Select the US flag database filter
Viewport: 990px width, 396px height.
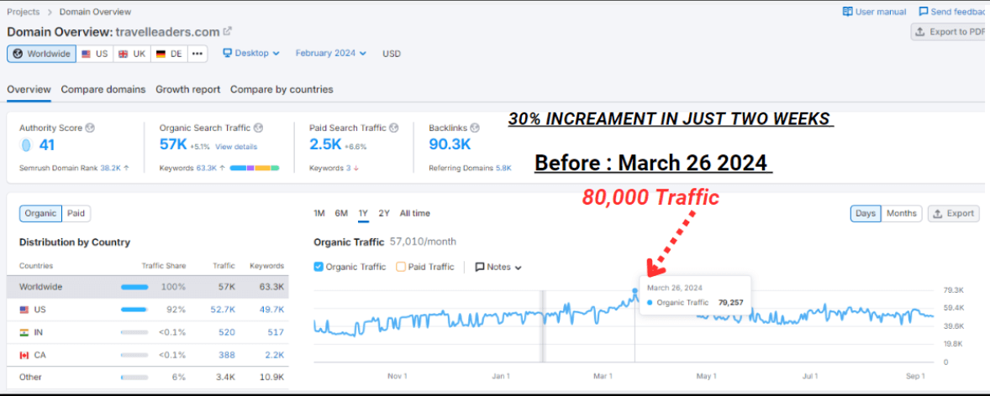[x=94, y=54]
